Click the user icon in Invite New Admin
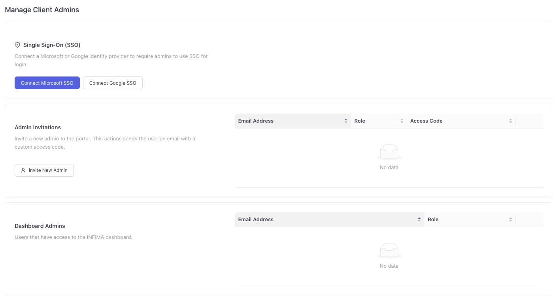This screenshot has width=560, height=302. click(x=23, y=170)
